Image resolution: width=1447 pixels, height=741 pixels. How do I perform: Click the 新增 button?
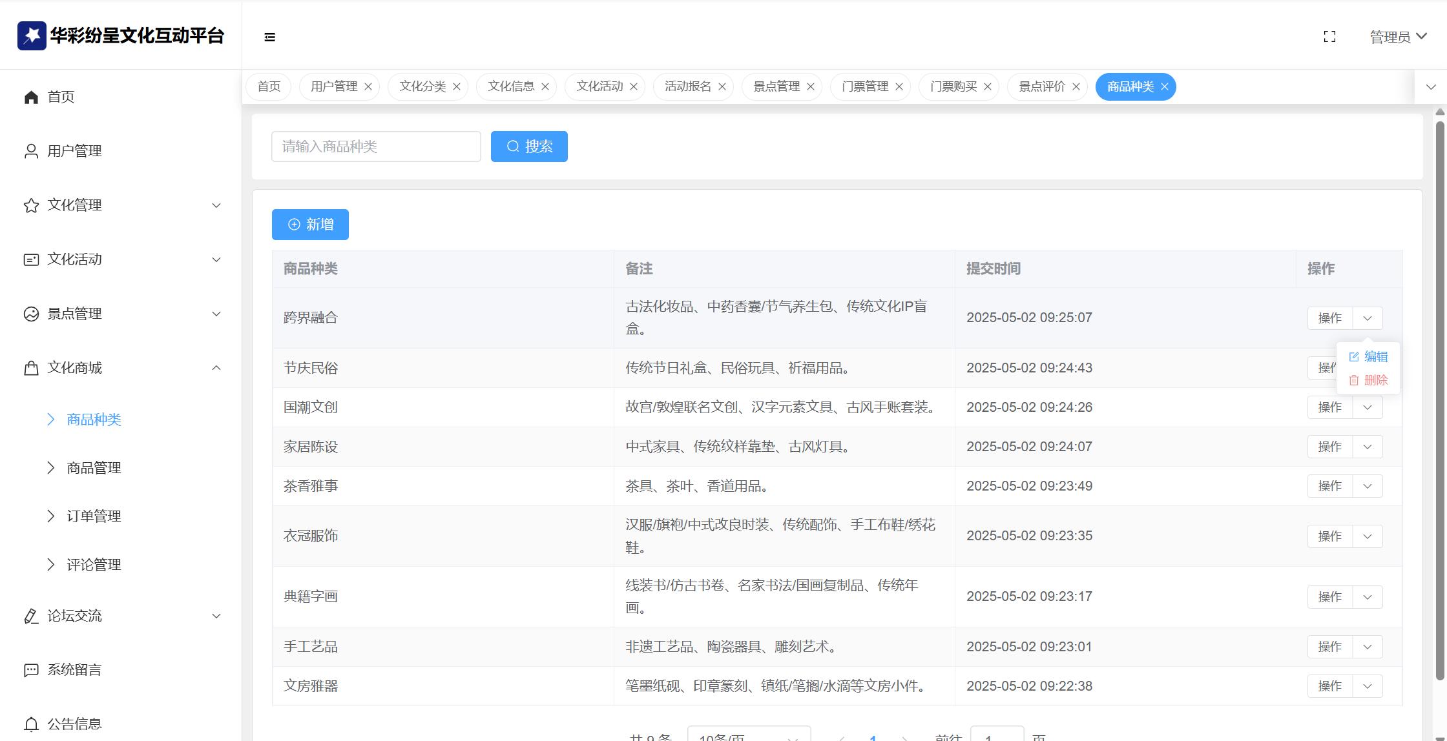point(310,225)
